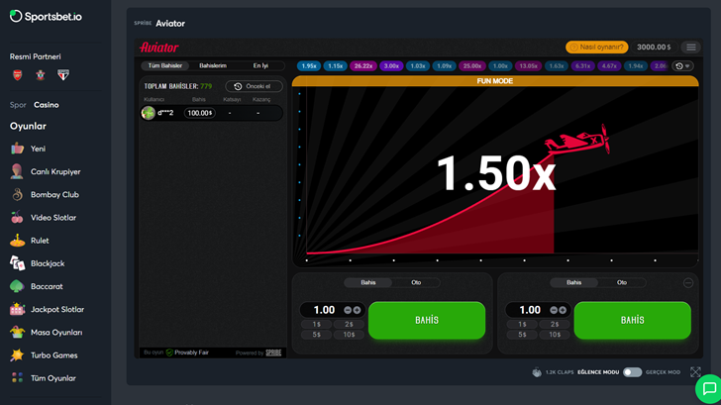Choose 1$ preset in right panel

(x=522, y=324)
